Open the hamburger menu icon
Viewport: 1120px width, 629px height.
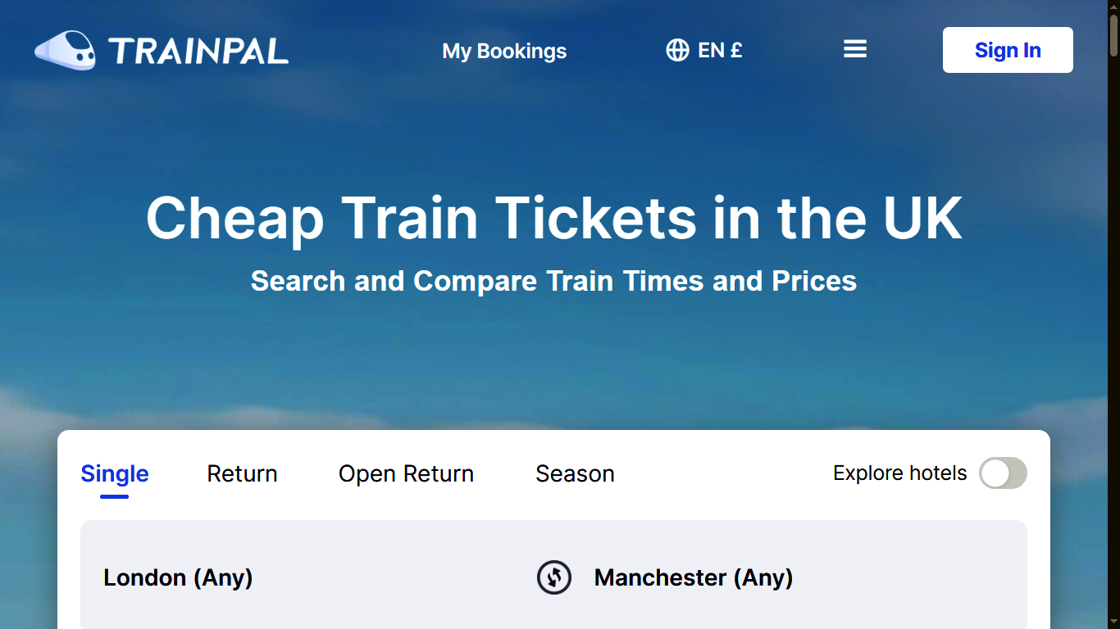point(855,49)
